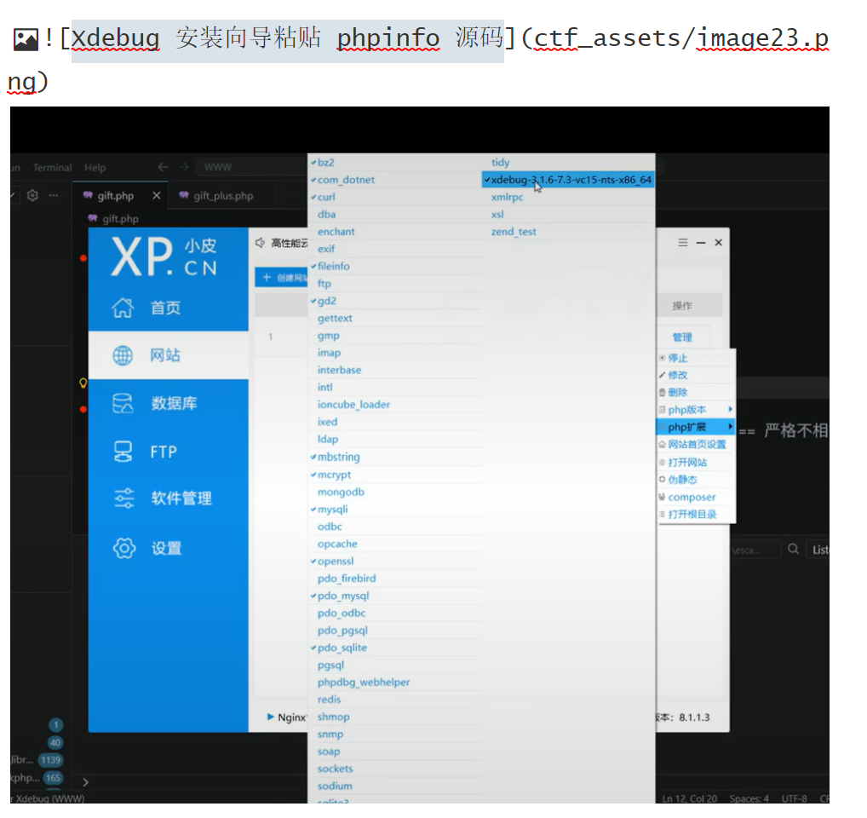The height and width of the screenshot is (818, 867).
Task: Click the UTF-8 encoding status entry
Action: [x=794, y=798]
